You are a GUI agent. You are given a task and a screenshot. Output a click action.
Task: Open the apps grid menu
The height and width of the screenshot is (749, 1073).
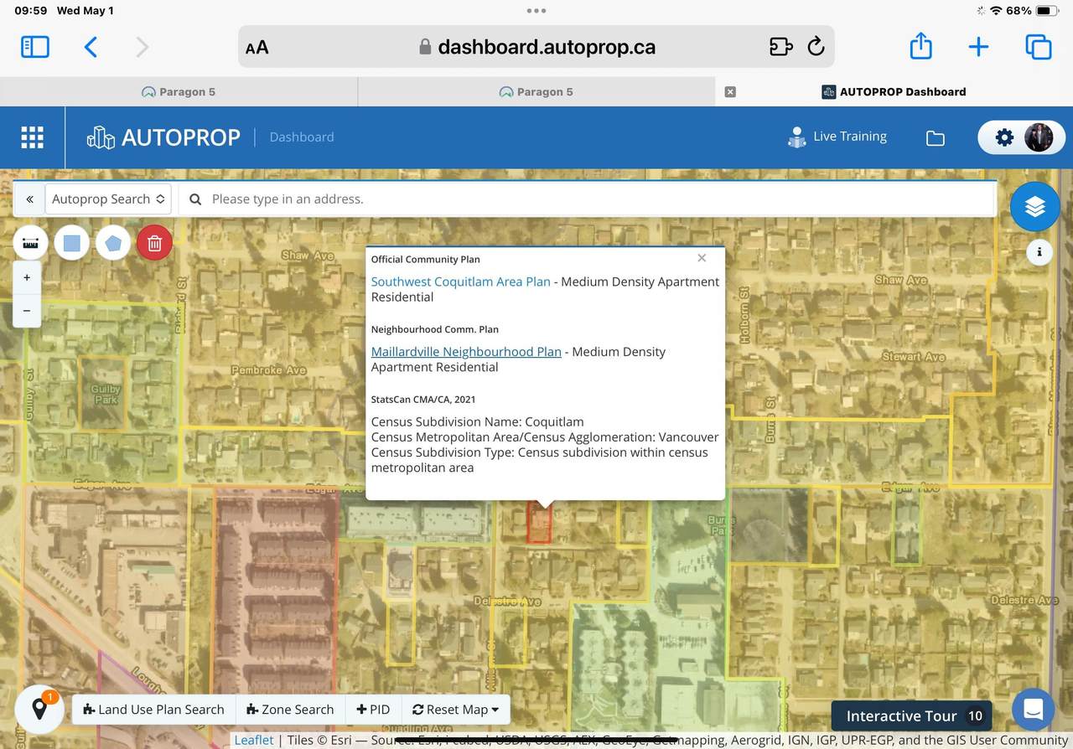32,137
